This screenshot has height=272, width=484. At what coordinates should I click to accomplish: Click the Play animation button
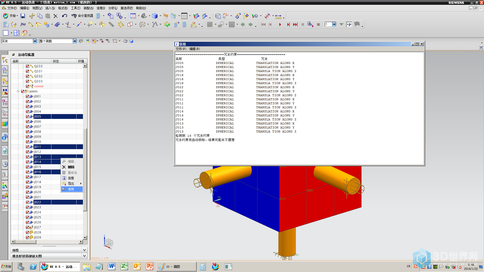pos(280,24)
